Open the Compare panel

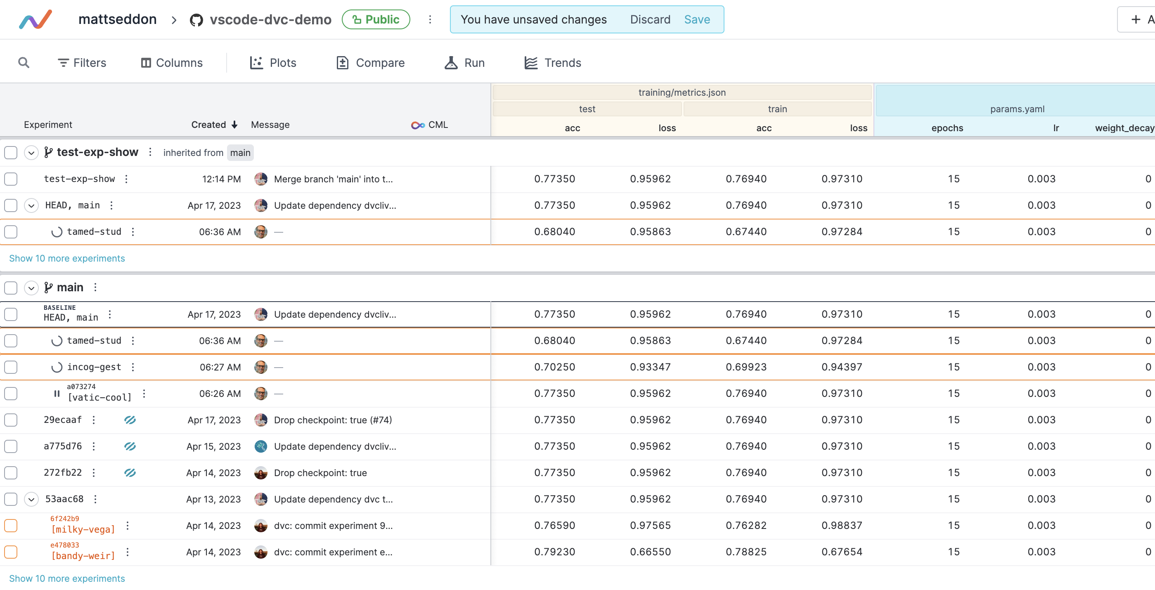[x=370, y=63]
